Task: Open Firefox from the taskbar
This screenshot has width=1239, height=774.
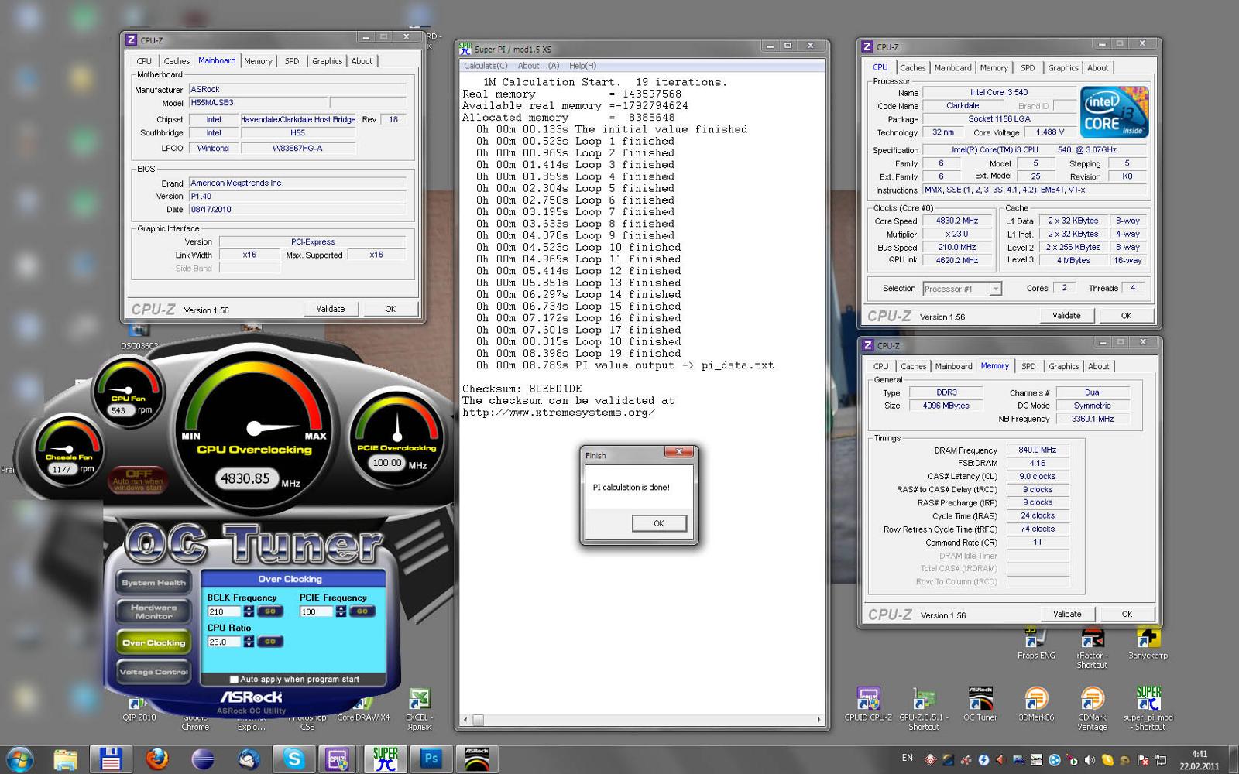Action: click(156, 759)
